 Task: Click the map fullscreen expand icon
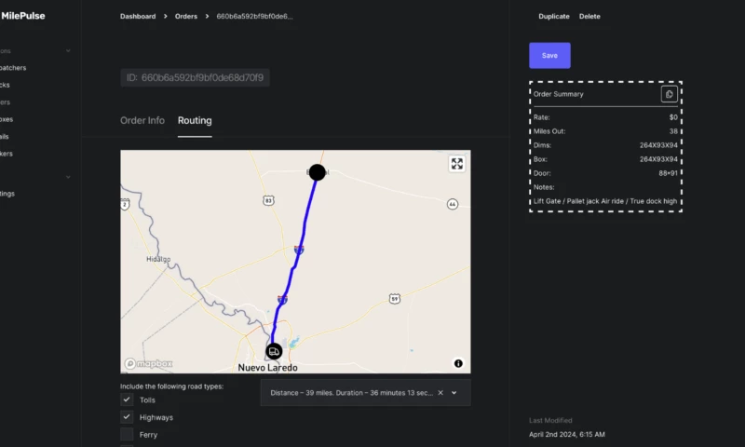tap(456, 164)
